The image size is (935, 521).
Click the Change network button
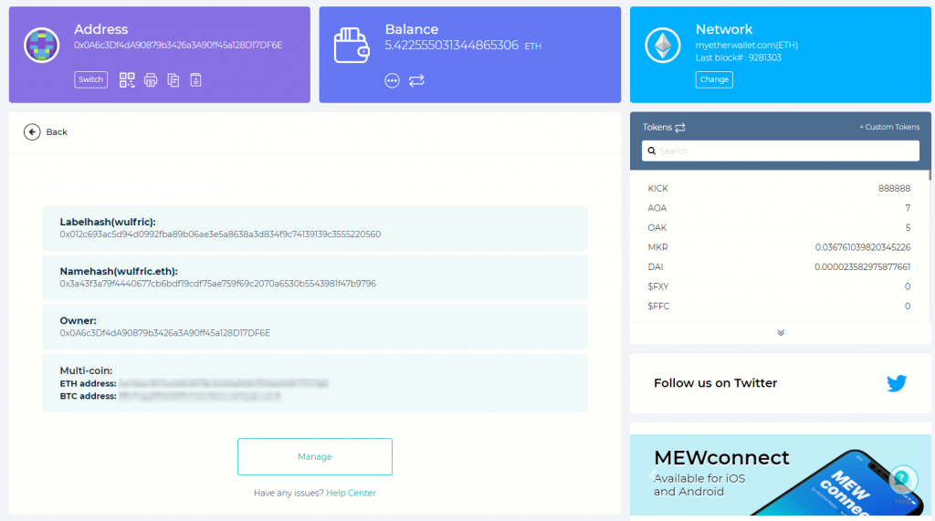[714, 79]
